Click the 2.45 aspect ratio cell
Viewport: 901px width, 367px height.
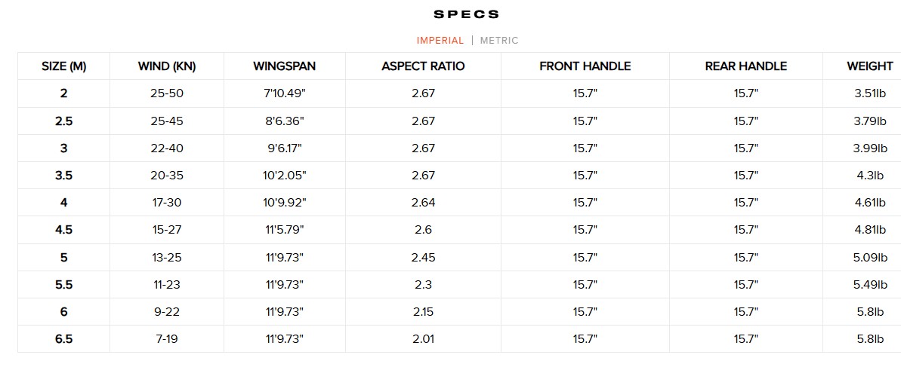tap(423, 258)
